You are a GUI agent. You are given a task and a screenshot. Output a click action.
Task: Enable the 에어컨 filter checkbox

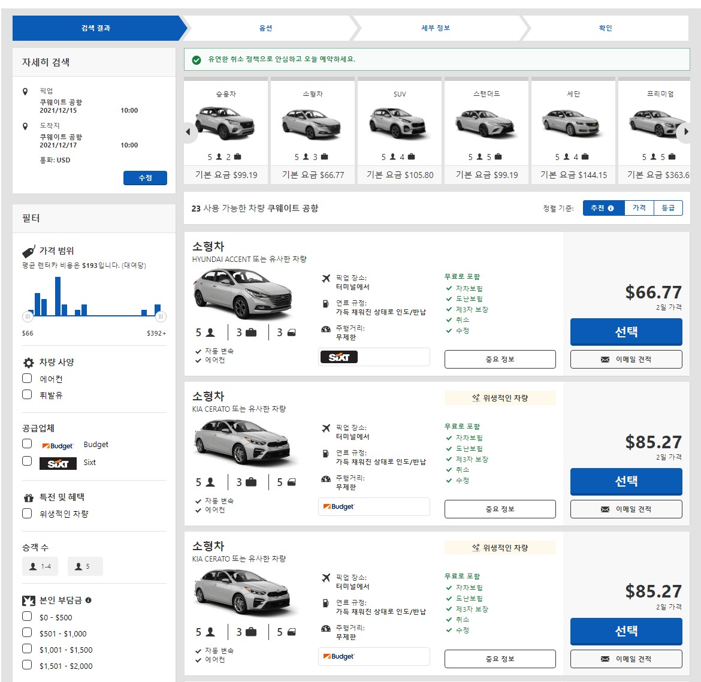pos(28,378)
